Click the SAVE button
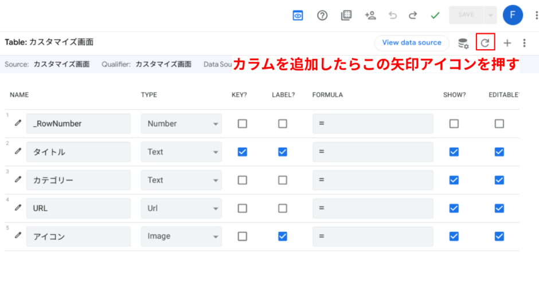This screenshot has width=539, height=303. [466, 15]
